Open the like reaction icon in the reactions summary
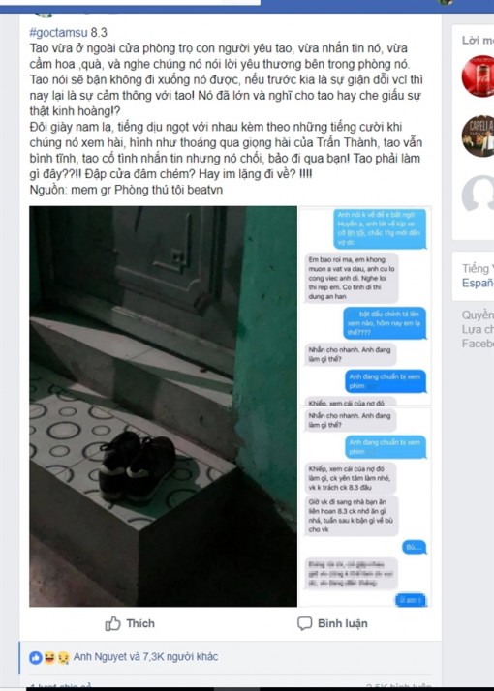Image resolution: width=494 pixels, height=691 pixels. [36, 657]
